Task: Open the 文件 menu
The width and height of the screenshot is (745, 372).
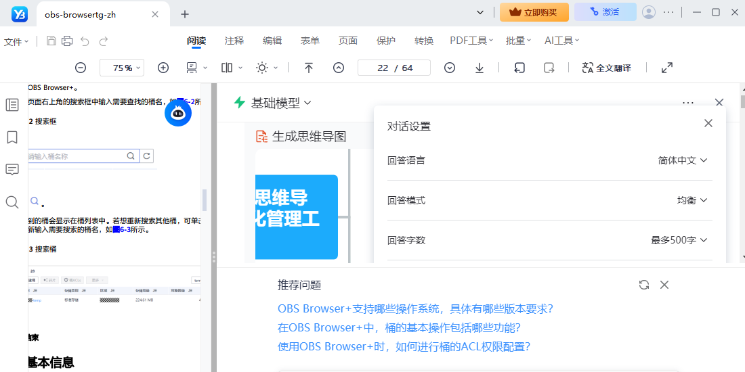Action: click(x=17, y=42)
